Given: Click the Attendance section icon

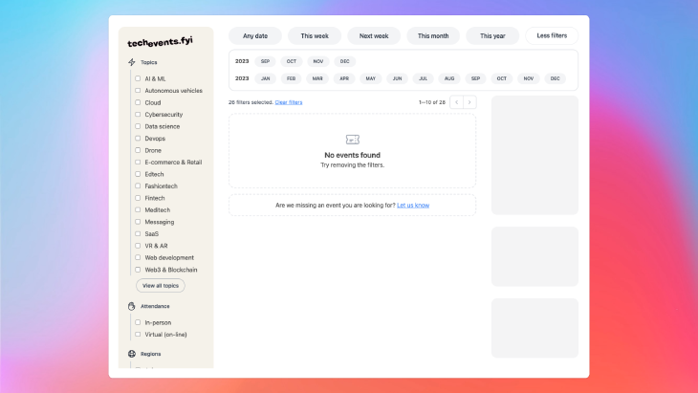Looking at the screenshot, I should (132, 306).
